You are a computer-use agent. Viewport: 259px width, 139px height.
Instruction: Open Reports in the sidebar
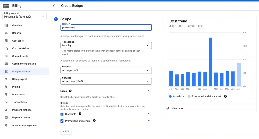pyautogui.click(x=25, y=33)
